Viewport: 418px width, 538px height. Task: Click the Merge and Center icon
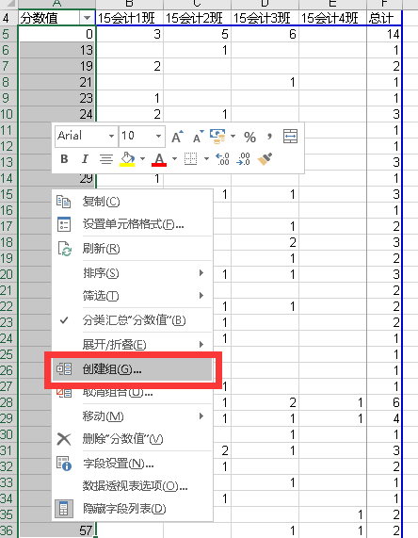pyautogui.click(x=290, y=137)
